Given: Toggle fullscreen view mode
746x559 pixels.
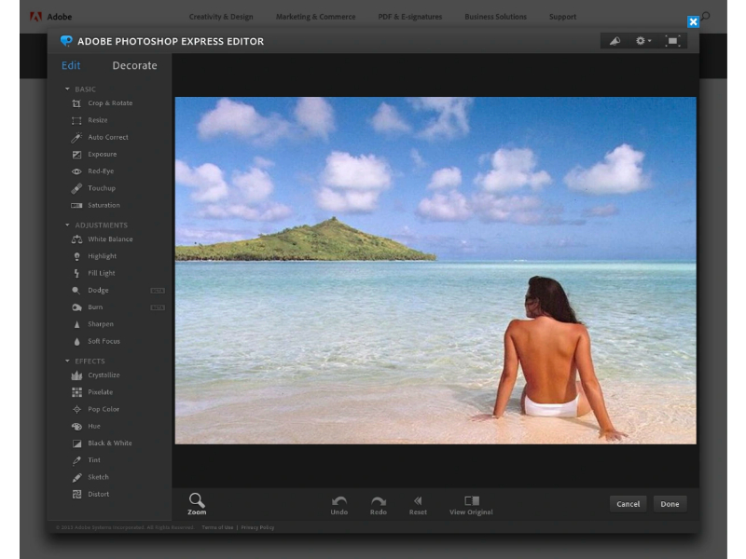Looking at the screenshot, I should coord(674,41).
